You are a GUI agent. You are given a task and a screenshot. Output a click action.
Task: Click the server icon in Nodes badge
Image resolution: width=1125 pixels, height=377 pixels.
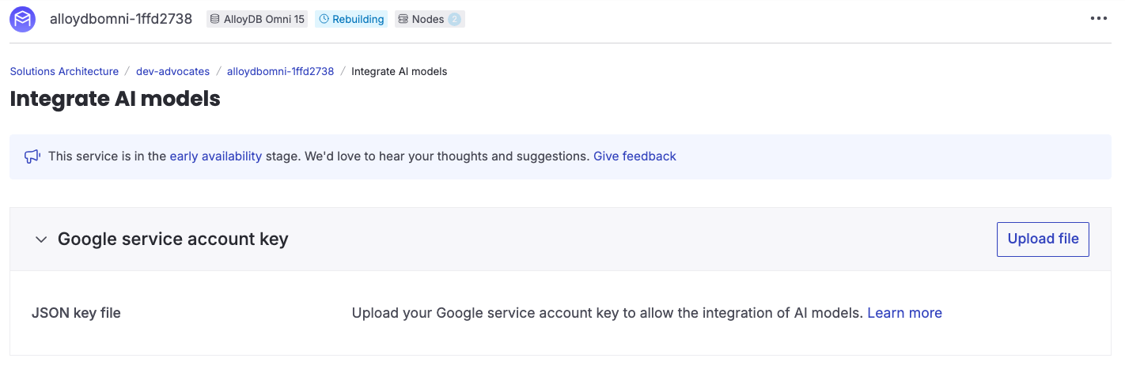[403, 19]
